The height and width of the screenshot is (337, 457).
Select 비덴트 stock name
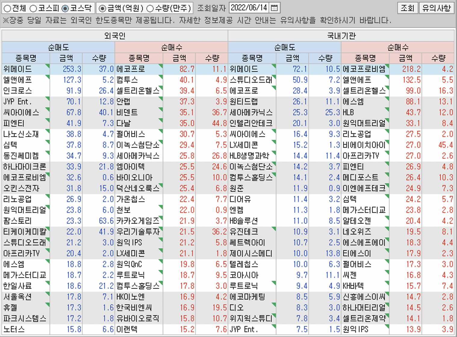click(127, 112)
